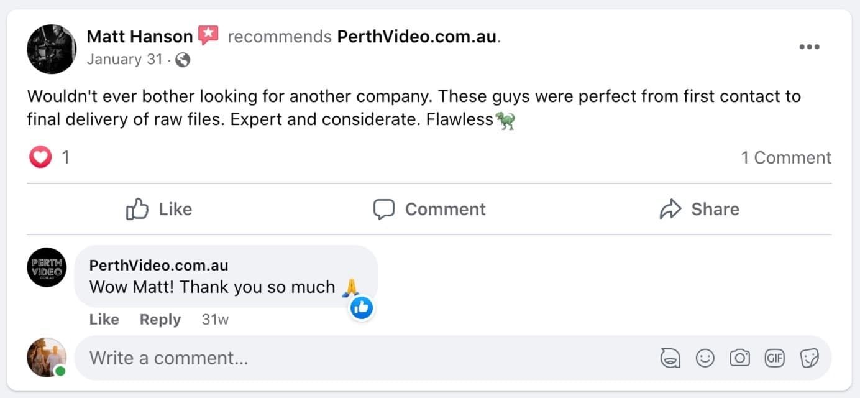The height and width of the screenshot is (398, 860).
Task: View the 1 Comment count link
Action: (x=785, y=158)
